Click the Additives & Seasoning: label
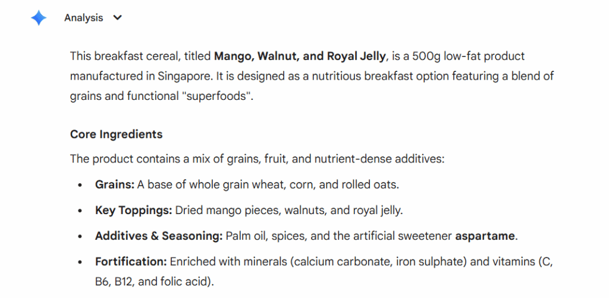Image resolution: width=609 pixels, height=298 pixels. (x=158, y=236)
